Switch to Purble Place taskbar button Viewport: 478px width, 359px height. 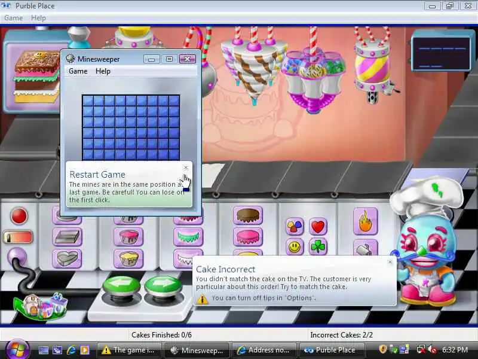[x=333, y=350]
